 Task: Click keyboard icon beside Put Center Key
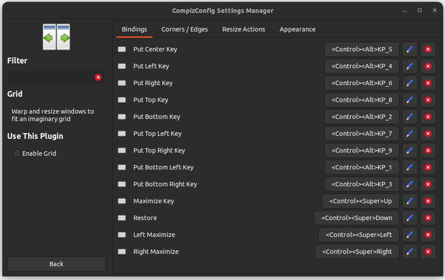click(122, 49)
